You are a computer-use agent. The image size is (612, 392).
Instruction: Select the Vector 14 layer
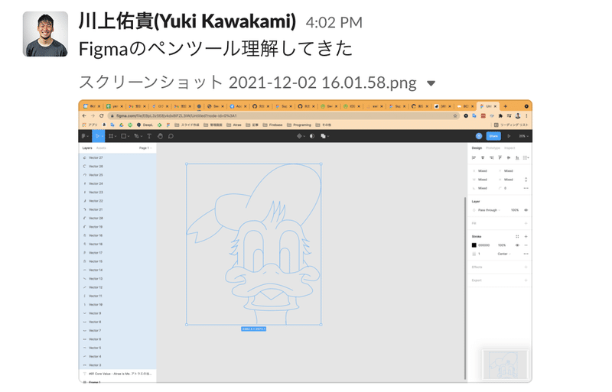tap(117, 271)
